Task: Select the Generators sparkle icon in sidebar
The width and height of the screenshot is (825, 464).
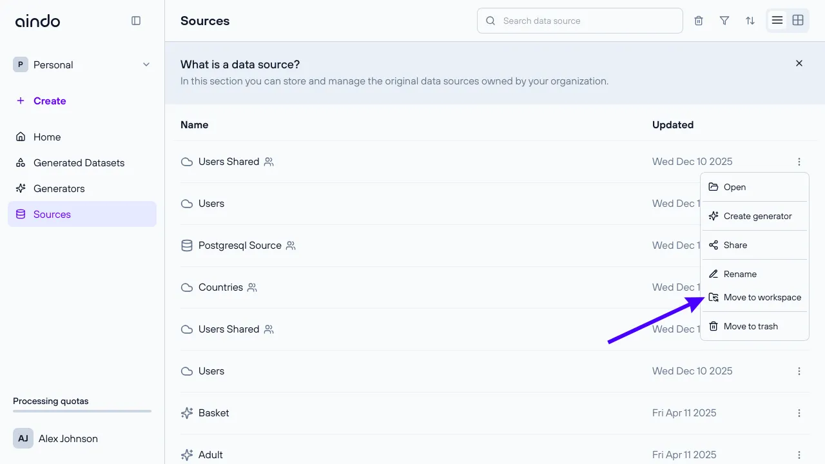Action: [20, 188]
